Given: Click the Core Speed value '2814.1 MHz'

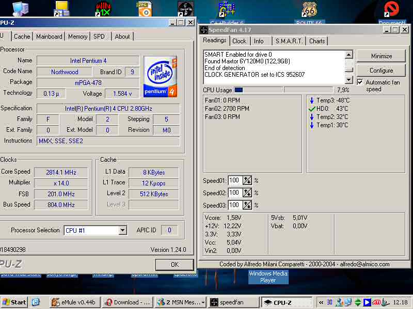Looking at the screenshot, I should [61, 173].
